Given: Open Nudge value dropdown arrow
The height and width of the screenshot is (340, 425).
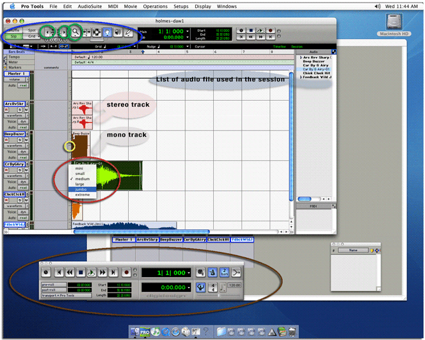Looking at the screenshot, I should [x=187, y=46].
